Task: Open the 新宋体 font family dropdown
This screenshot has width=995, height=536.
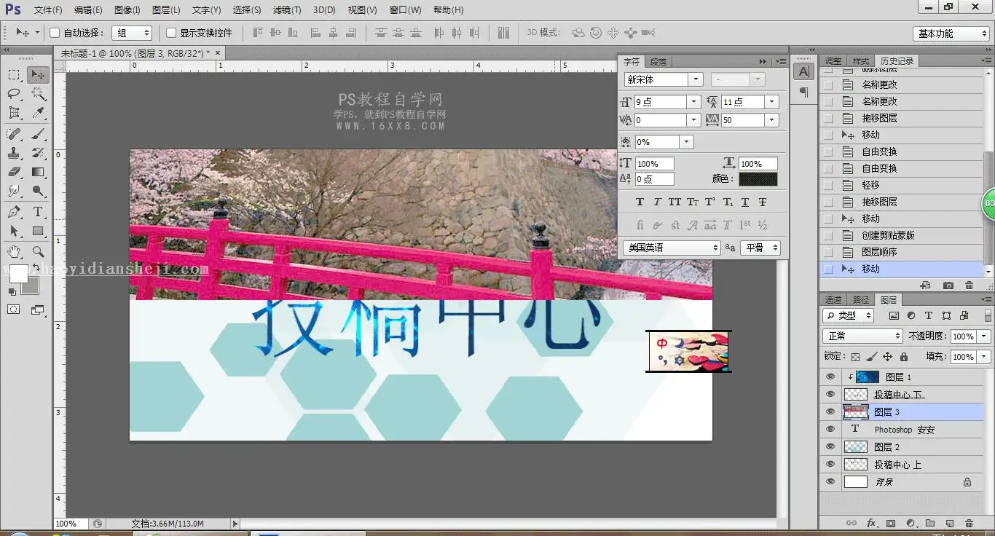Action: tap(696, 79)
